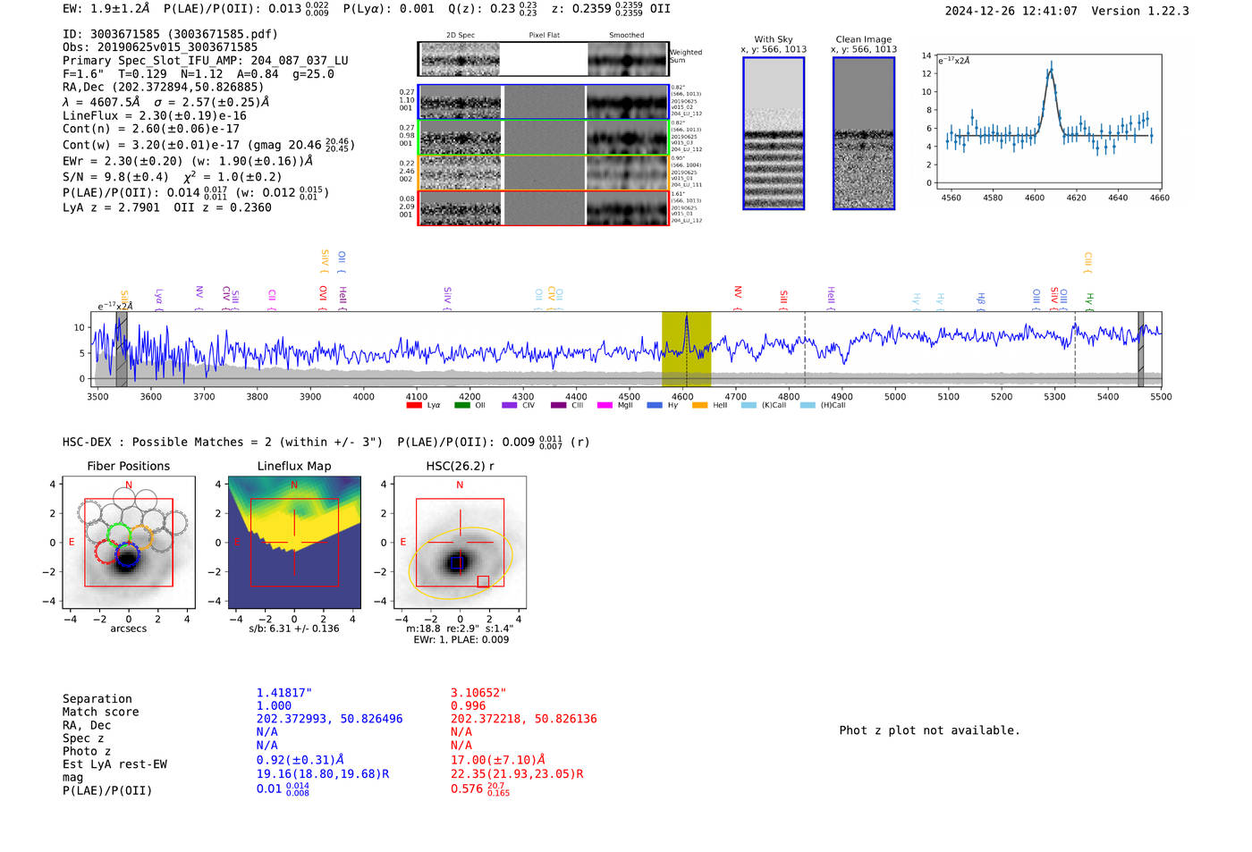Click the red match score 0.996
Viewport: 1252px width, 852px height.
point(468,706)
